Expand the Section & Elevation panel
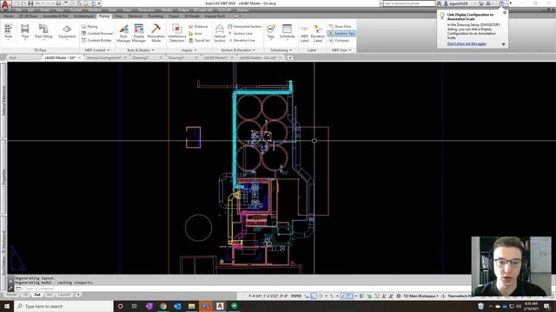Viewport: 556px width, 312px height. point(238,50)
